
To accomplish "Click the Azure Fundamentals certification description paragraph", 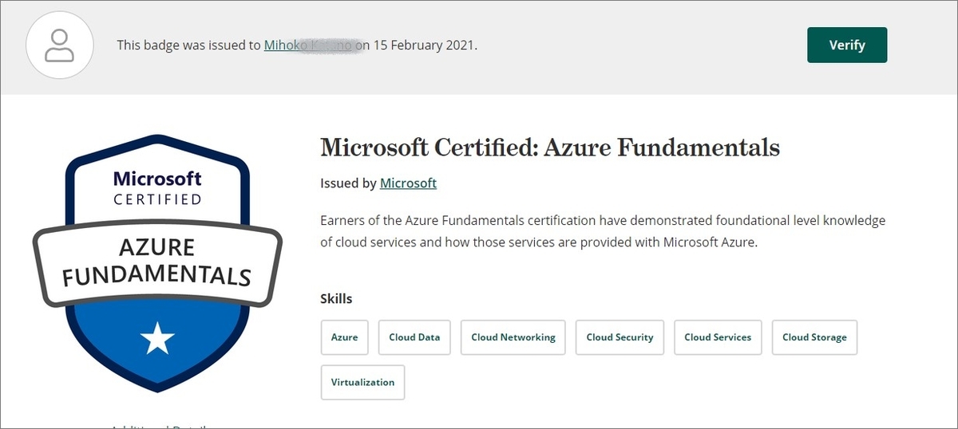I will click(603, 230).
